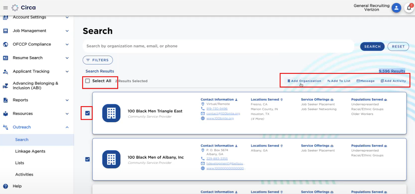Click email icon beside contact@100bmte.org

click(x=203, y=114)
